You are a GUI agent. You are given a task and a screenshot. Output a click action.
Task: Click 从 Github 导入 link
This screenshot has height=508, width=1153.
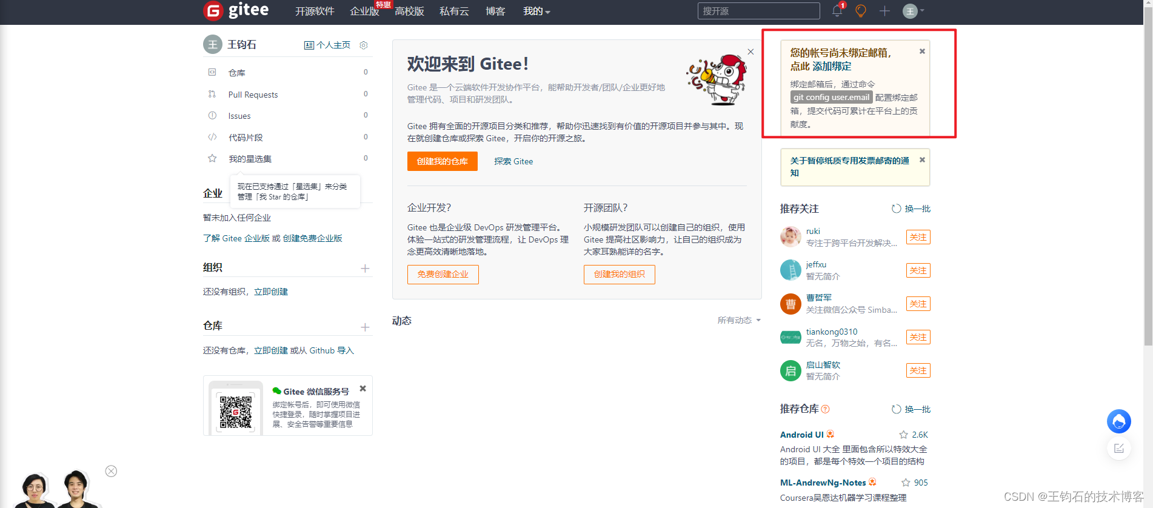[327, 350]
